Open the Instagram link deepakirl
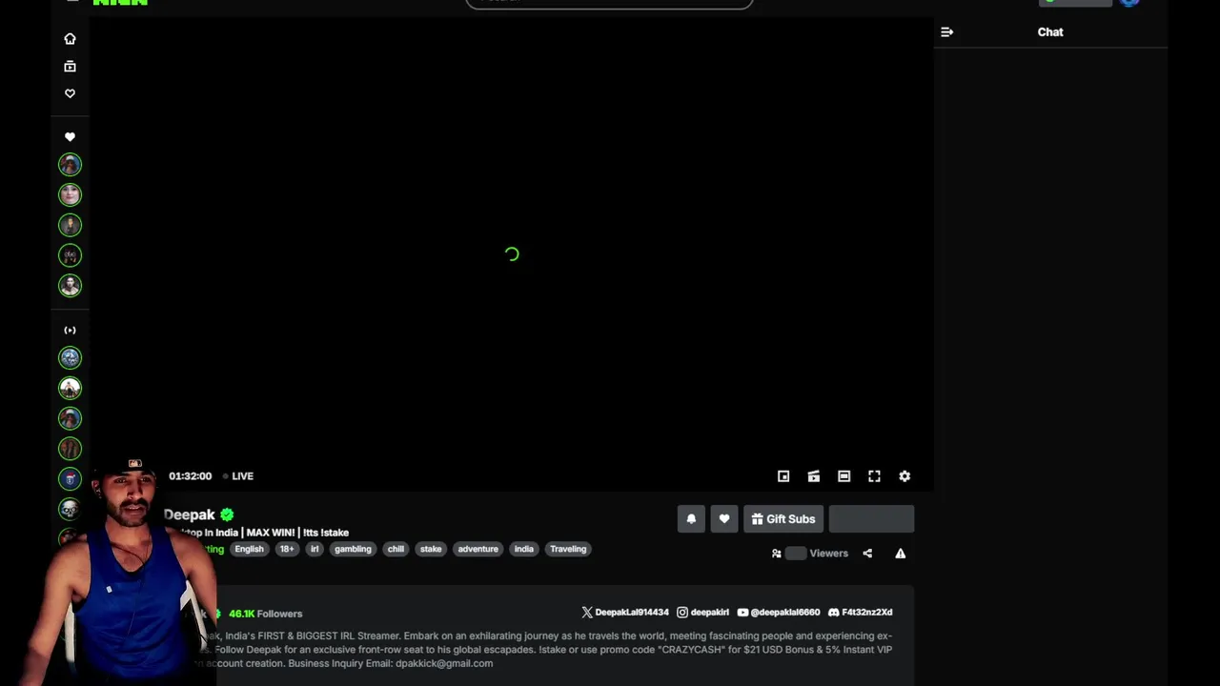Screen dimensions: 1220x686 click(x=703, y=613)
